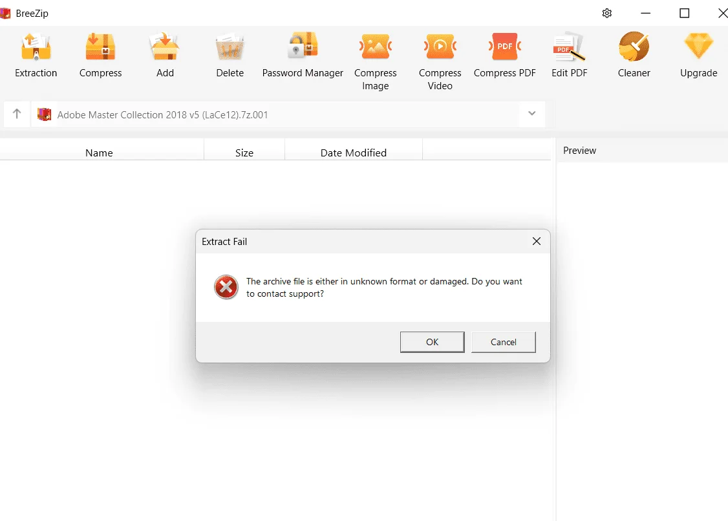
Task: Select the Preview panel header
Action: click(x=579, y=151)
